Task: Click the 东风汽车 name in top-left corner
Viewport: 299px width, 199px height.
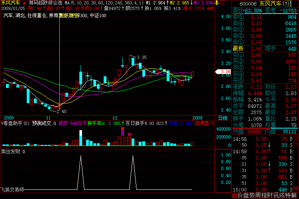Action: (x=10, y=3)
